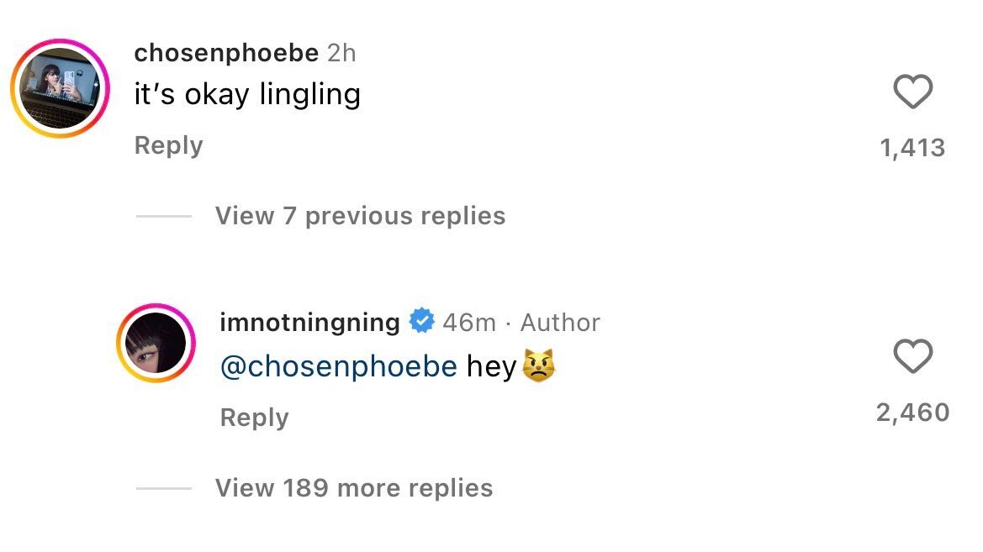Click the Author label
983x552 pixels.
(560, 322)
